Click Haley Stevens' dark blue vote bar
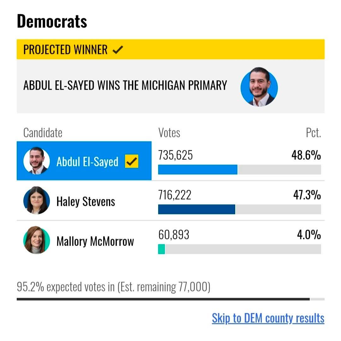The image size is (341, 341). 197,209
